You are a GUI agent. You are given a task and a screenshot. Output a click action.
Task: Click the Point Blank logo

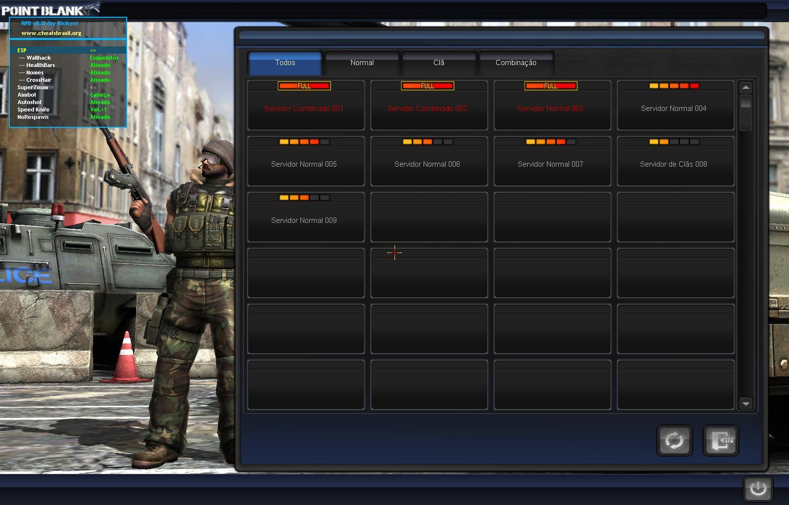pyautogui.click(x=49, y=9)
